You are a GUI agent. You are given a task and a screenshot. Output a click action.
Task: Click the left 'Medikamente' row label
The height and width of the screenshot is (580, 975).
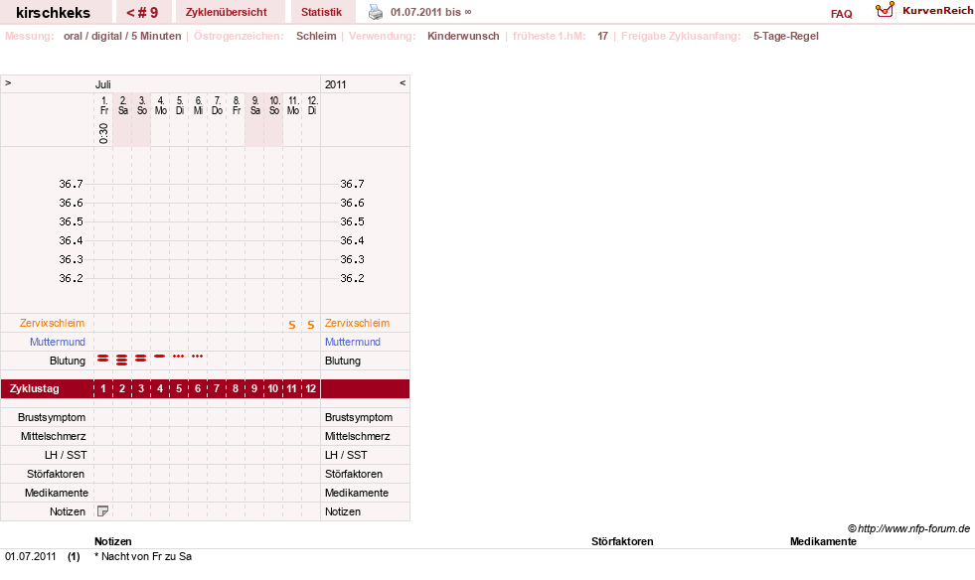(57, 493)
